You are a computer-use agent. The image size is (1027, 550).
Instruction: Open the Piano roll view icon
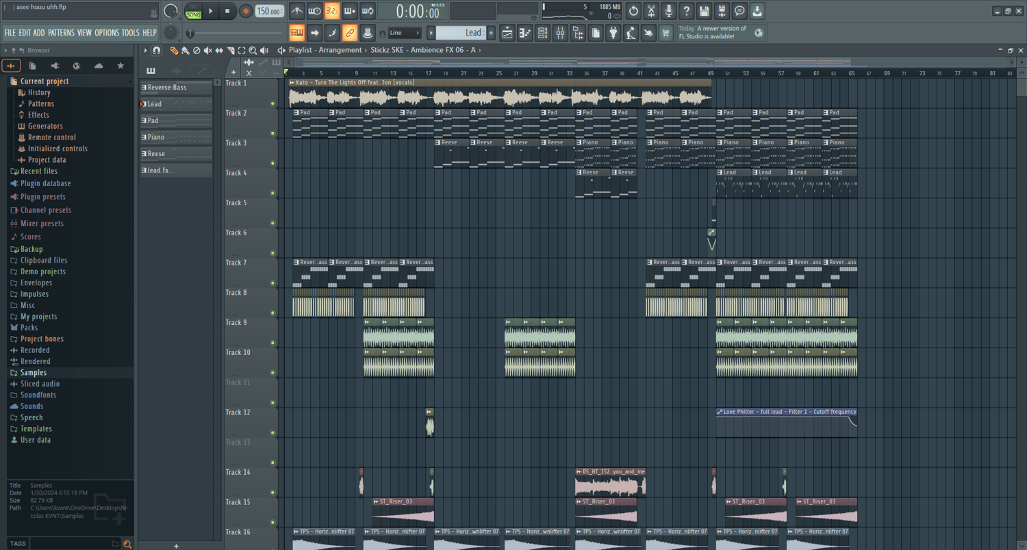coord(525,32)
